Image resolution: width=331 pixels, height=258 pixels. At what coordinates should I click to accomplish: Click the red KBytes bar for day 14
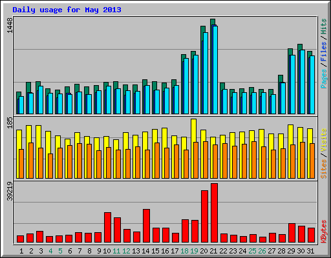146,226
